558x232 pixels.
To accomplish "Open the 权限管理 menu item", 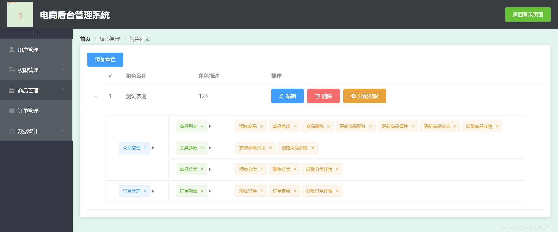I will 36,70.
